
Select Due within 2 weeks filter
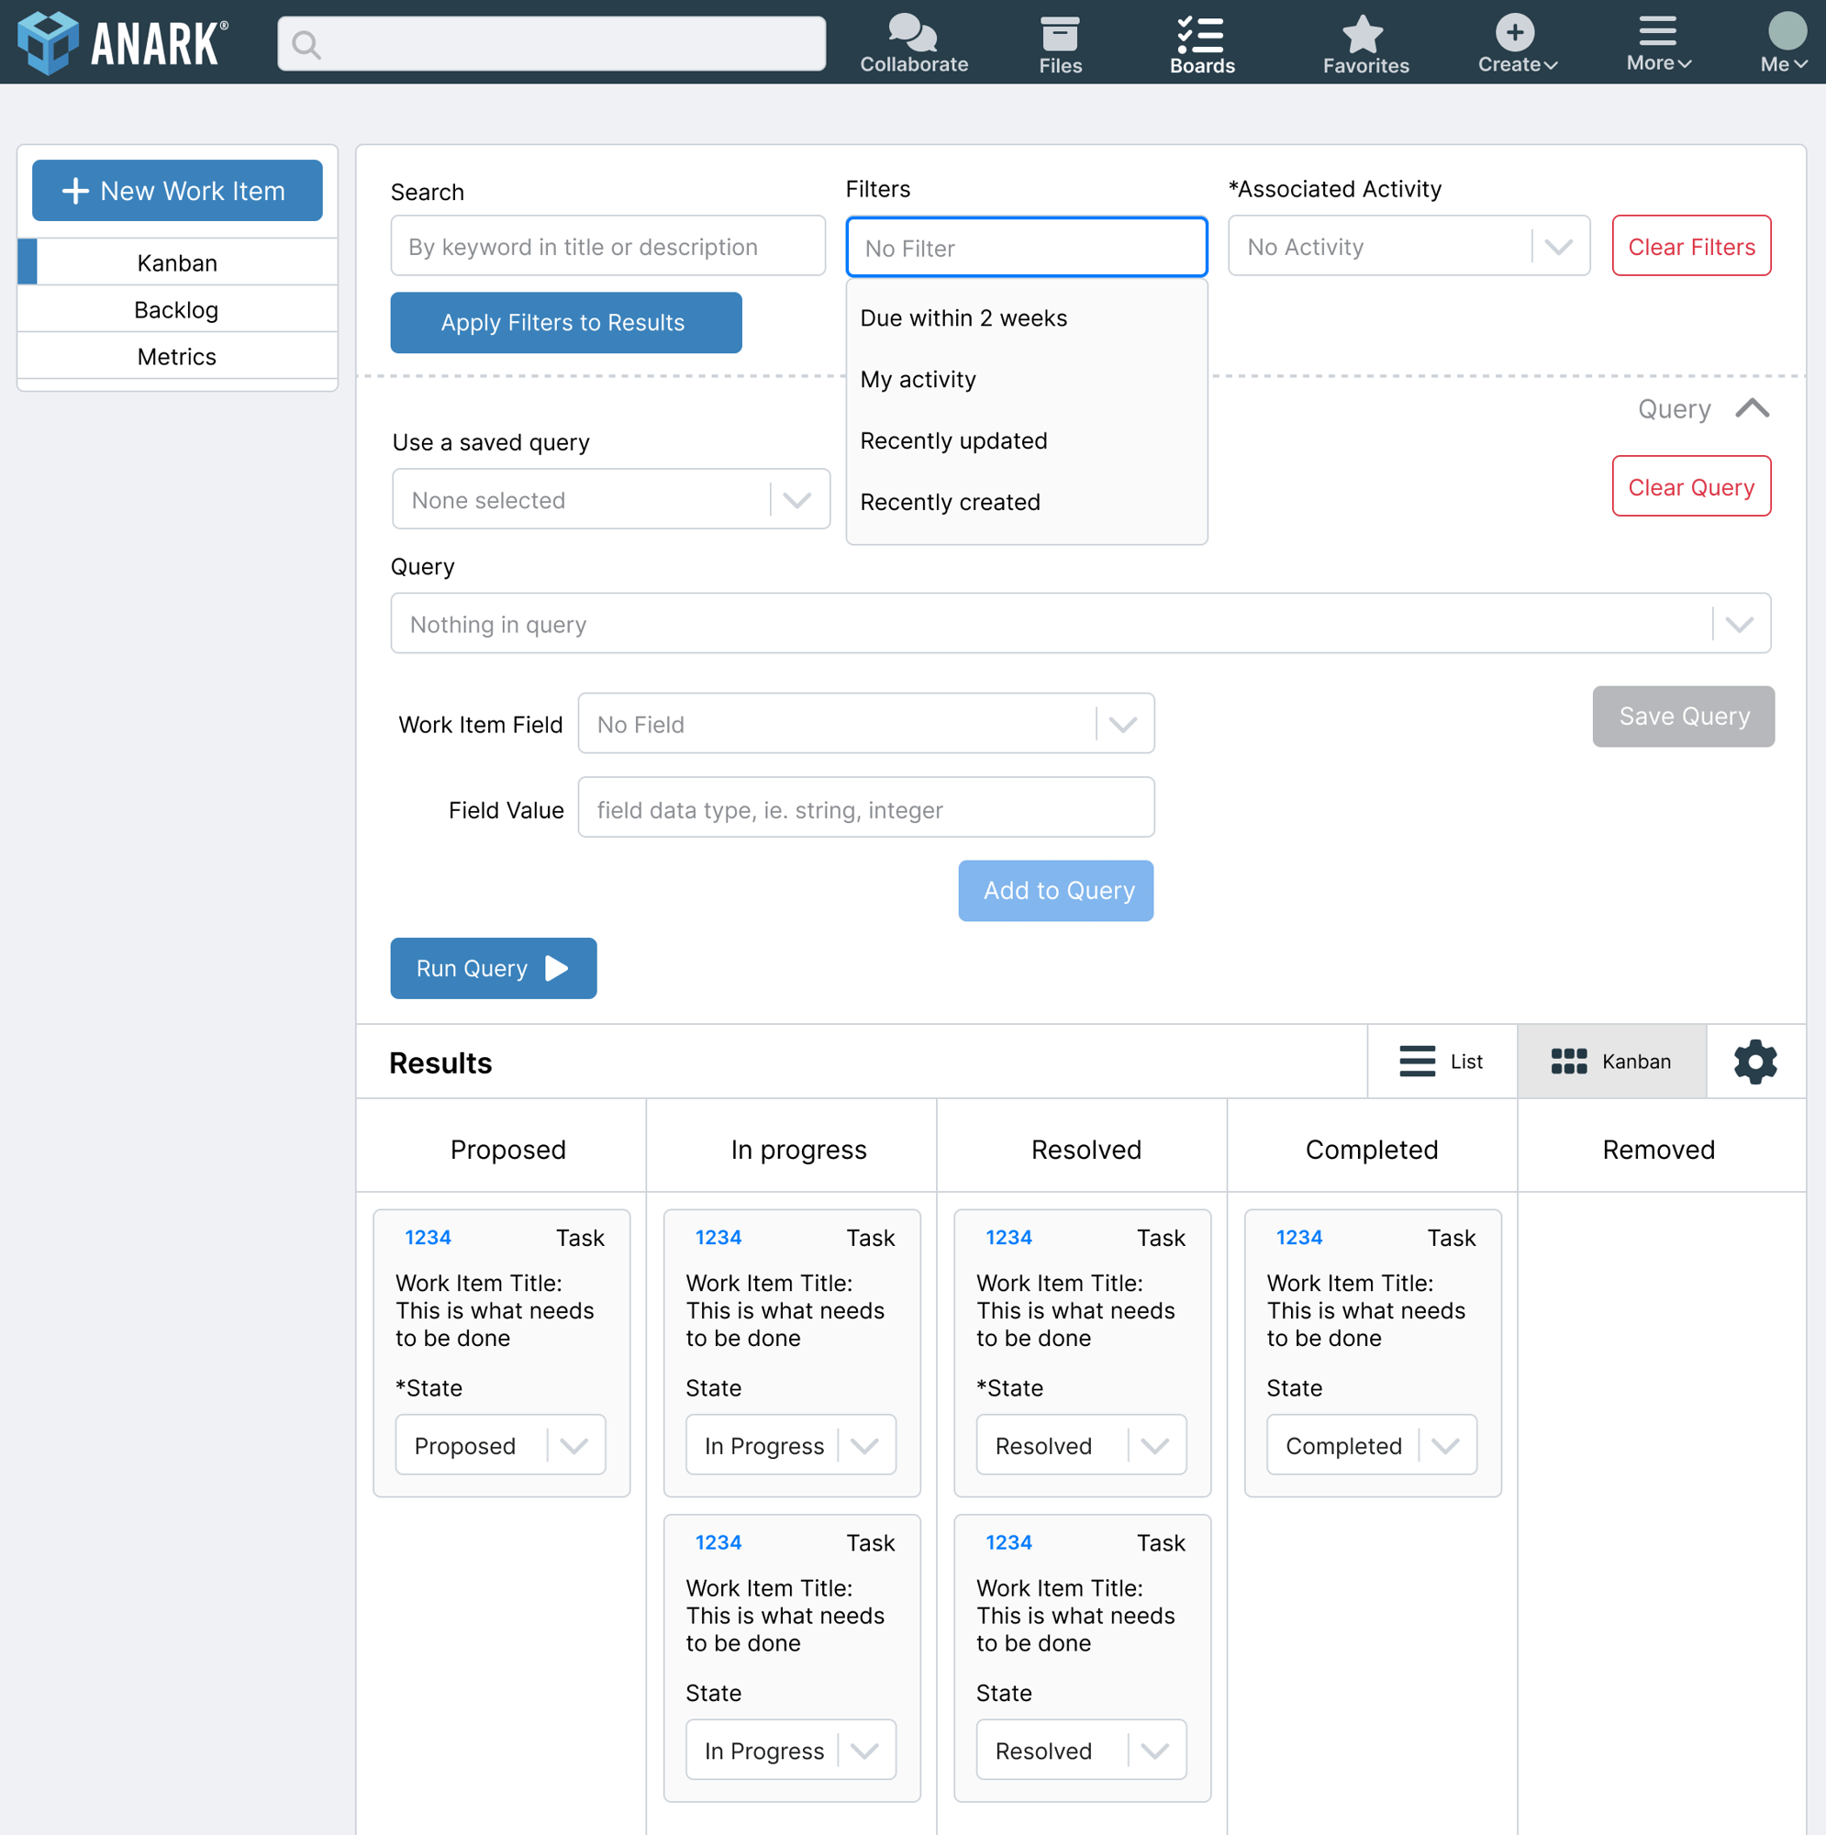(963, 317)
